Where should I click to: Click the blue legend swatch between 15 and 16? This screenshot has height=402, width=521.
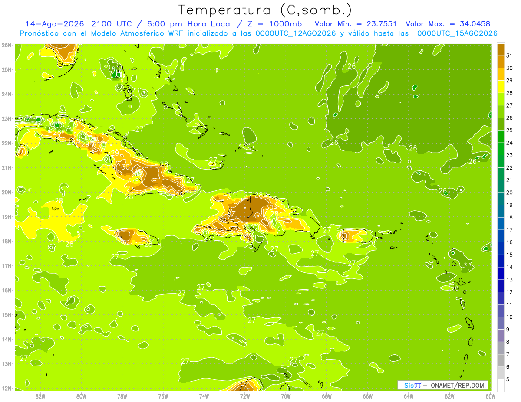[x=501, y=248]
